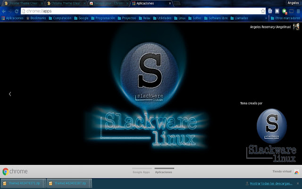Go to previous apps page with left chevron
Viewport: 302px width, 189px height.
10,94
